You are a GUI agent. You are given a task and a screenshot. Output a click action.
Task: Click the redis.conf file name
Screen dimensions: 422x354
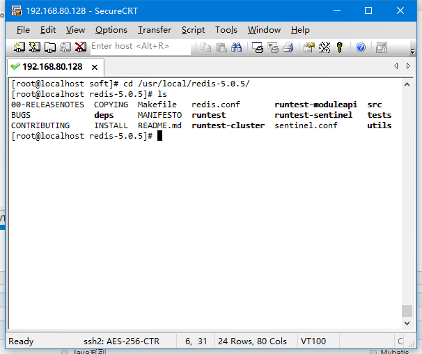[216, 105]
